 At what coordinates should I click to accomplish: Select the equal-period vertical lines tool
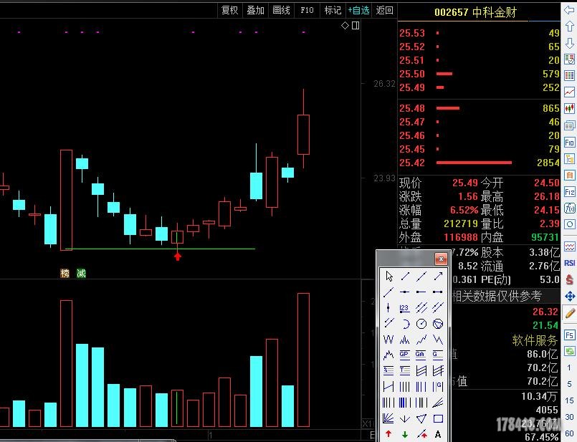404,386
